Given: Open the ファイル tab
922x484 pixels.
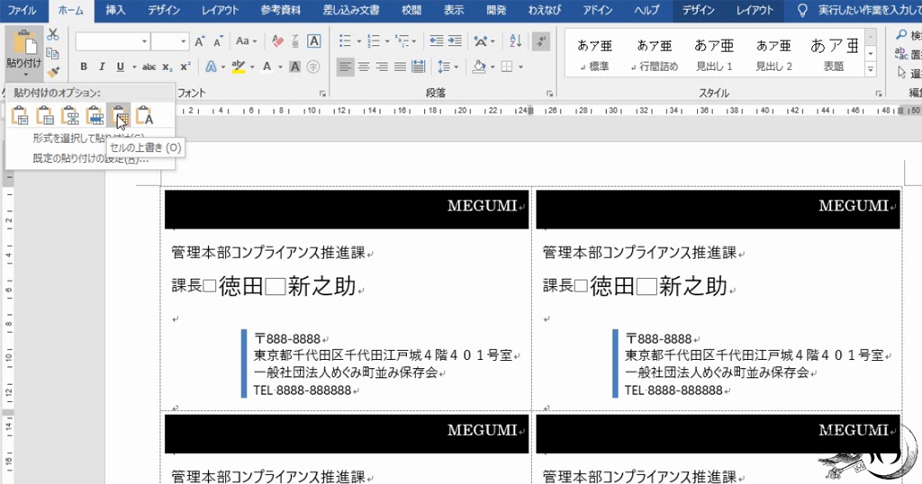Looking at the screenshot, I should [x=22, y=11].
